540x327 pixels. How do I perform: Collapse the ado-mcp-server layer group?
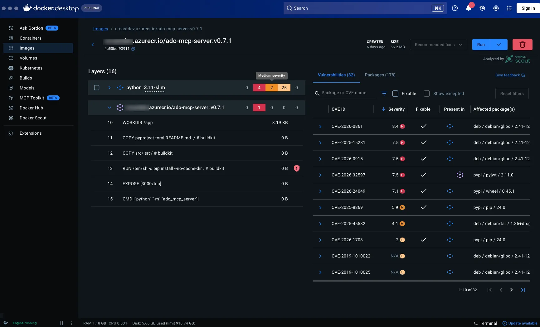(x=109, y=107)
